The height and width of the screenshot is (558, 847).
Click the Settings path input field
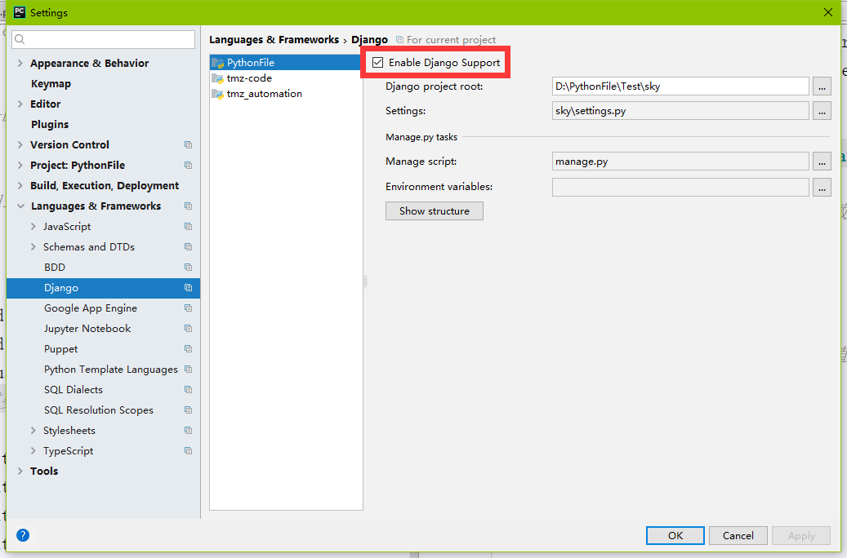coord(680,111)
